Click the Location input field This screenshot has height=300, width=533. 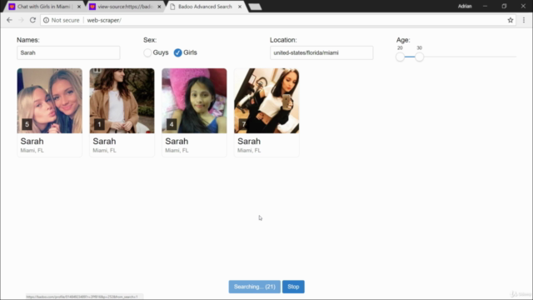pyautogui.click(x=321, y=52)
